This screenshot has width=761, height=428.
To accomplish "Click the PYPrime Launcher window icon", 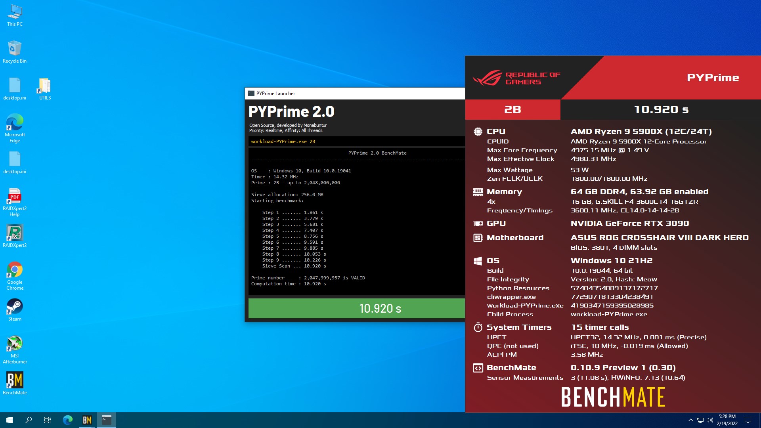I will [251, 94].
